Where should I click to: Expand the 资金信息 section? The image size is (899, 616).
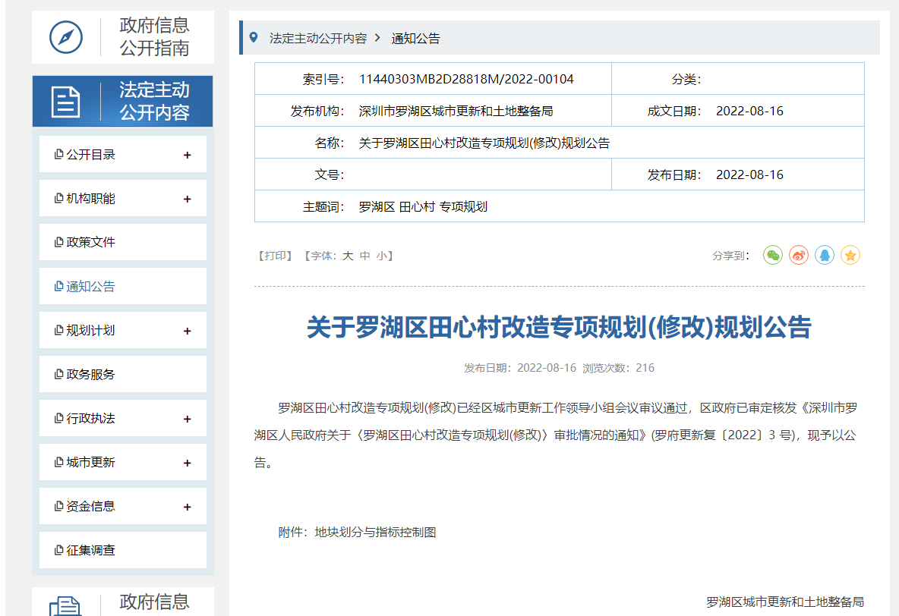[x=188, y=508]
